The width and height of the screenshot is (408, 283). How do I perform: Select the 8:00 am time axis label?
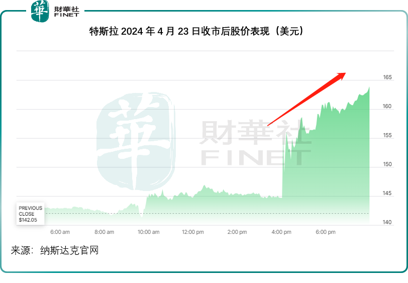point(104,232)
